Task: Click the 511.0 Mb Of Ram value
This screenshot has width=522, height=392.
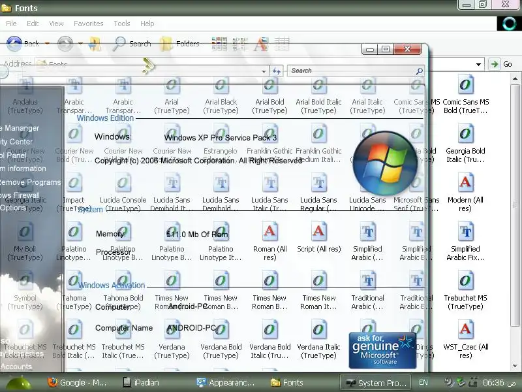Action: coord(197,235)
